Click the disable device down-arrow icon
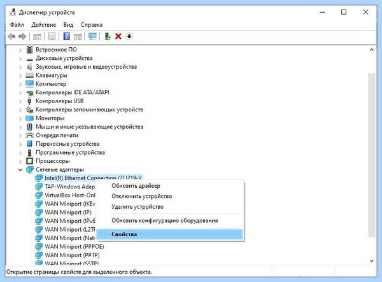The width and height of the screenshot is (382, 282). click(129, 36)
